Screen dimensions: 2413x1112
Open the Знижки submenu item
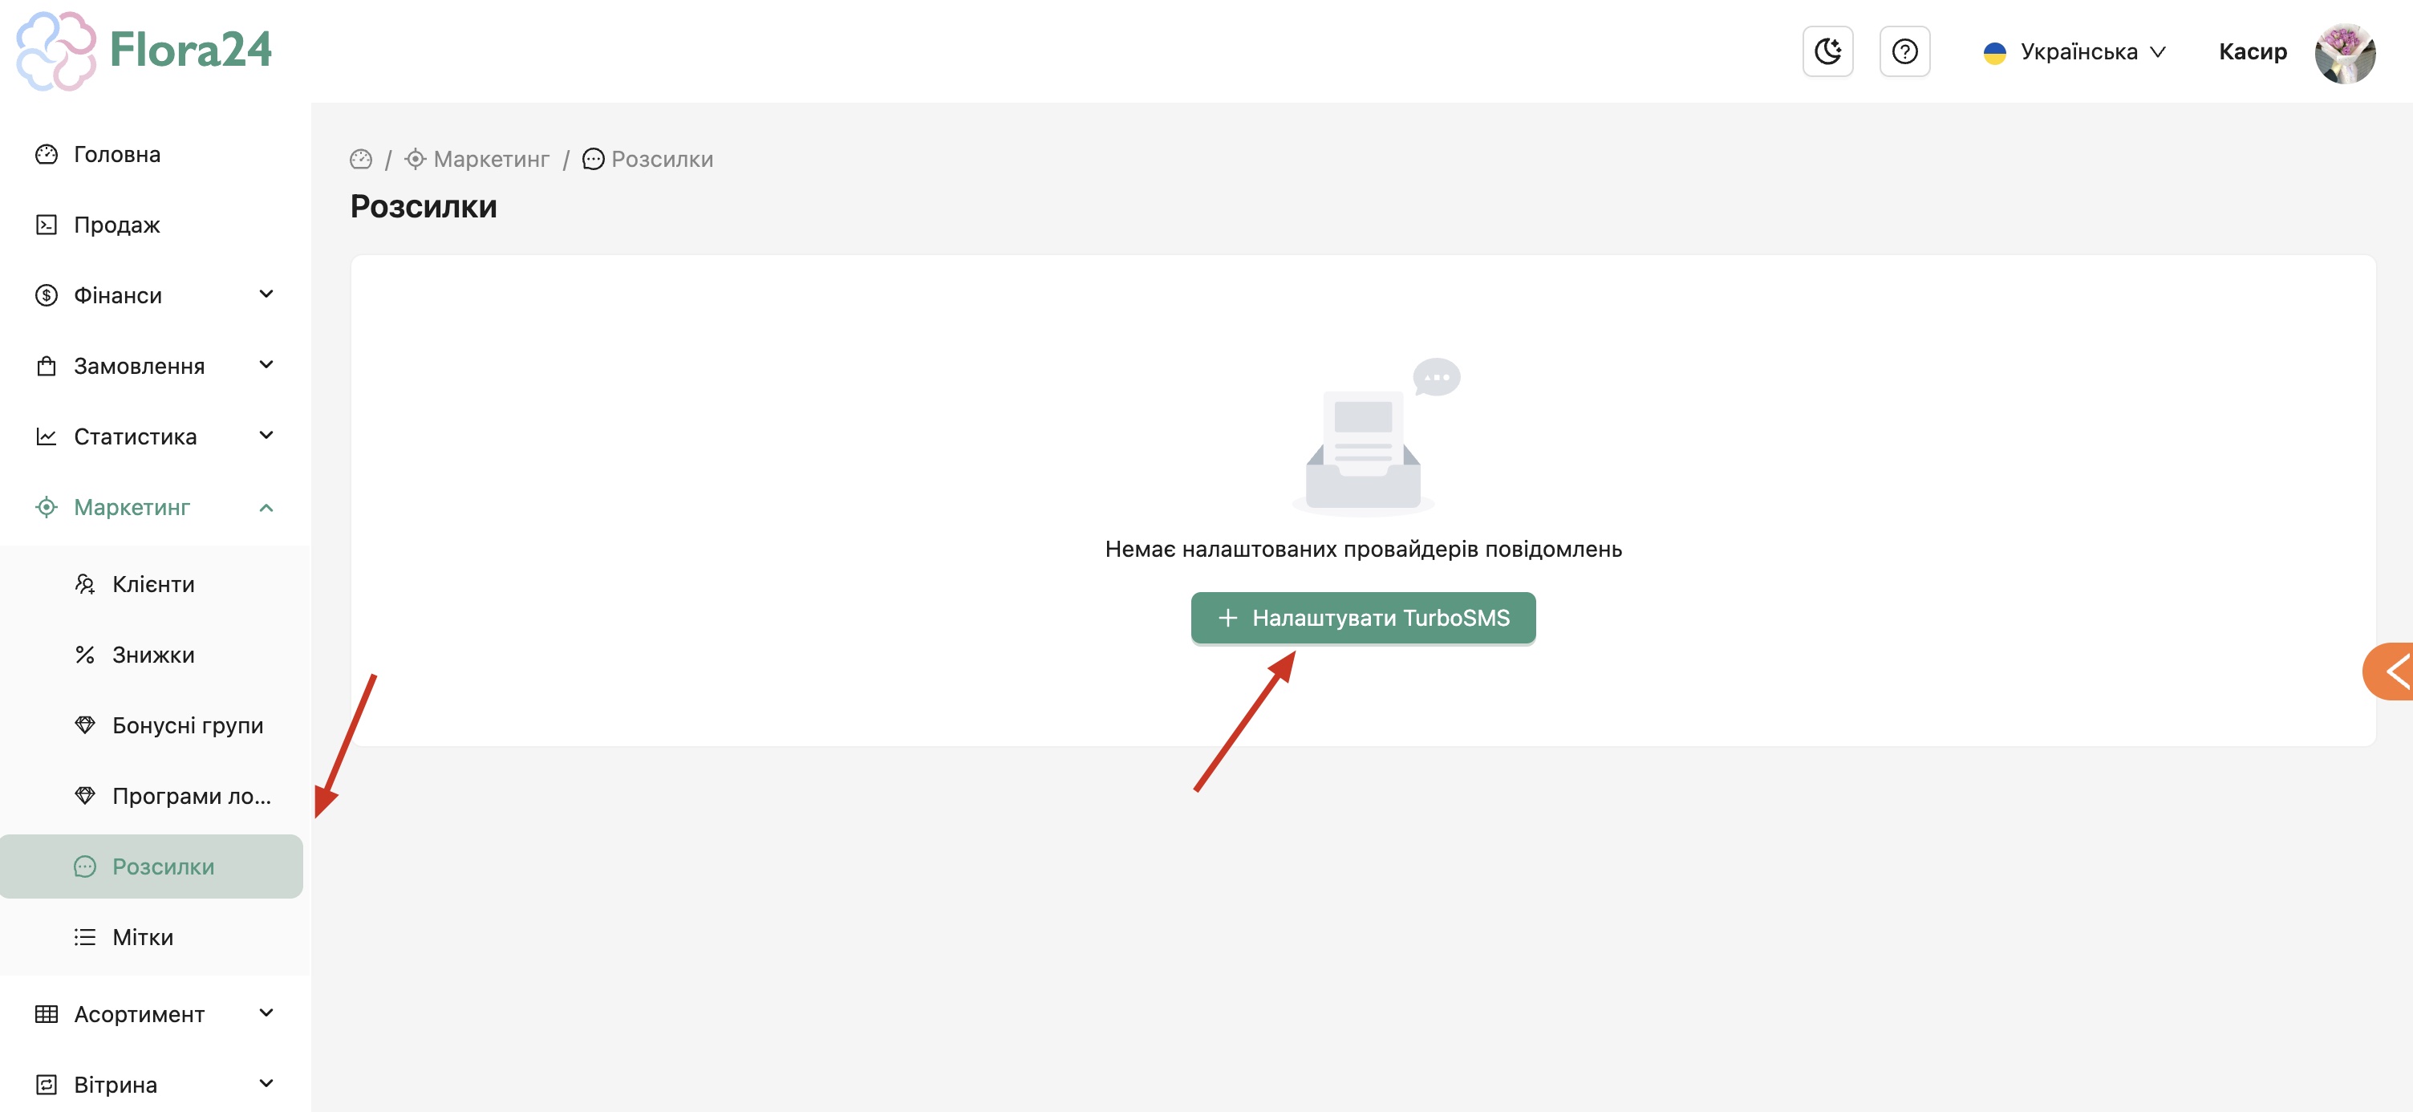coord(156,655)
